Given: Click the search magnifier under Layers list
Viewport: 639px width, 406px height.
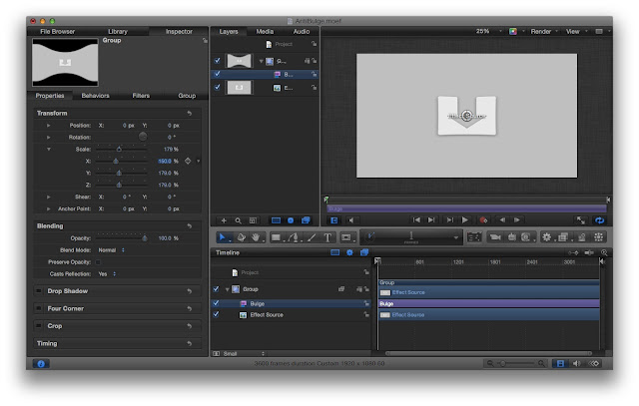Looking at the screenshot, I should click(x=238, y=220).
